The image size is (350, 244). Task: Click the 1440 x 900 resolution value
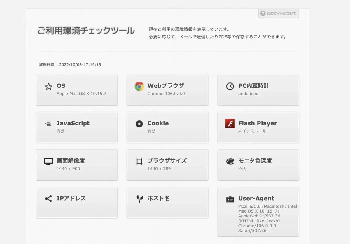click(x=68, y=168)
